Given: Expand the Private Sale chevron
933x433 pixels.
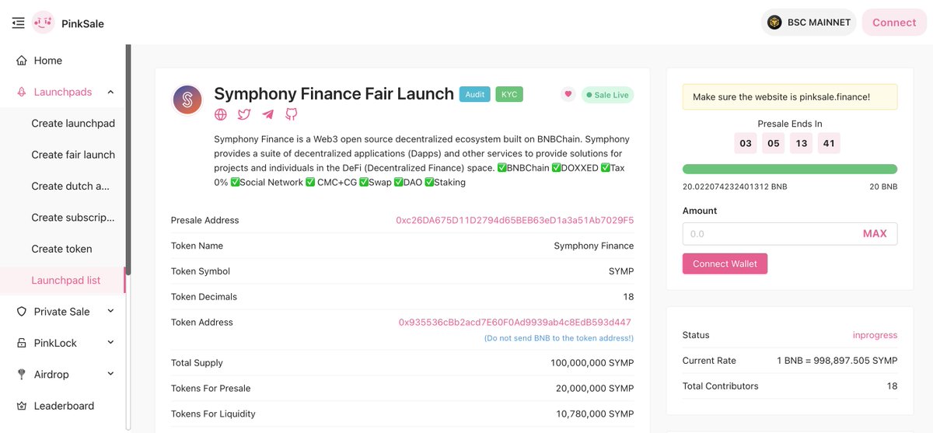Looking at the screenshot, I should [110, 312].
